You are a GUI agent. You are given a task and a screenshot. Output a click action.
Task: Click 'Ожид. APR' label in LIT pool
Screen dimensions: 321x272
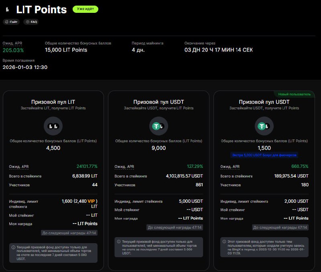coord(19,167)
